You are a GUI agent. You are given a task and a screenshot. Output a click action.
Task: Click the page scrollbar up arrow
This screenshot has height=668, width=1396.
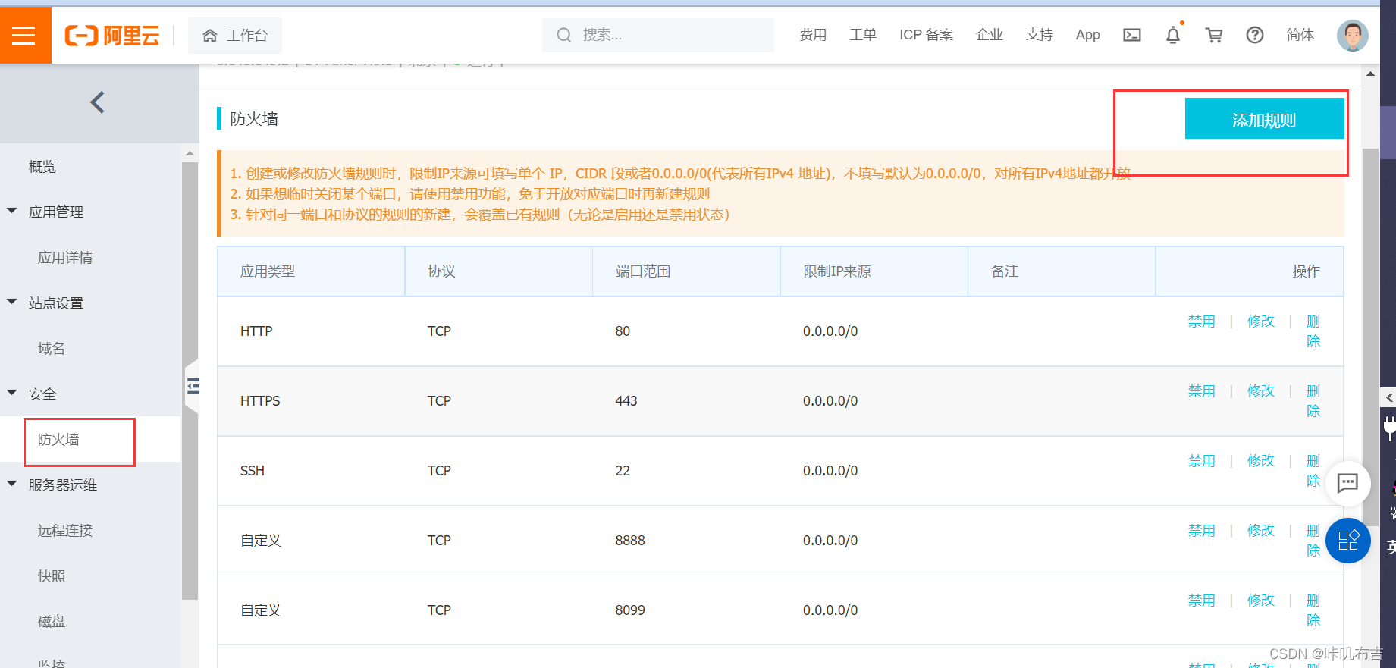click(1370, 74)
